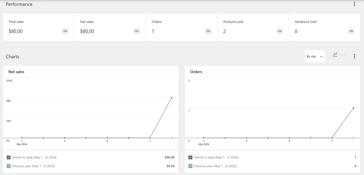This screenshot has width=364, height=175.
Task: Select the Variations Sold card
Action: pos(324,27)
